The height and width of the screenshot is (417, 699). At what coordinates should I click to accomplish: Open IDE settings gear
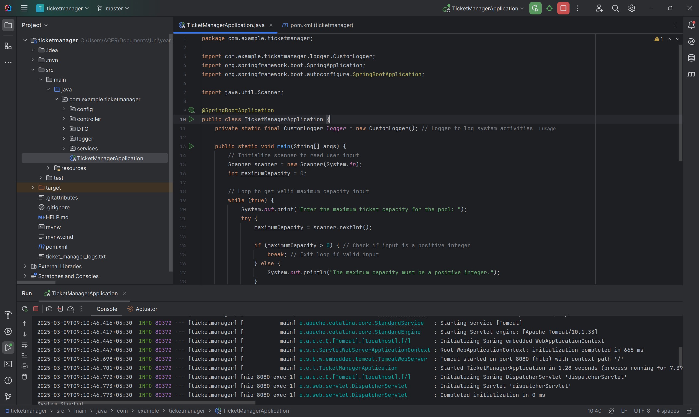tap(632, 8)
